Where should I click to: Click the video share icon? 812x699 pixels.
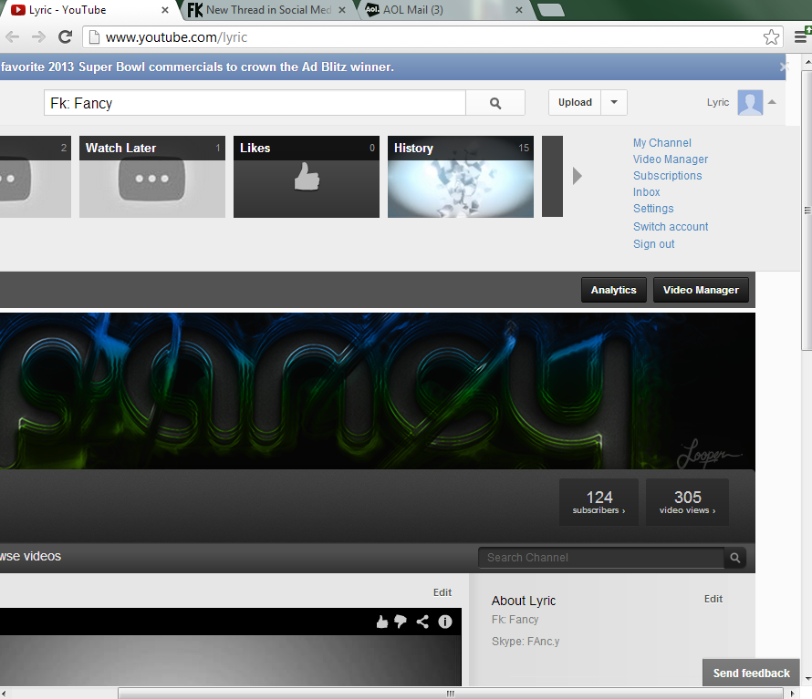(422, 622)
